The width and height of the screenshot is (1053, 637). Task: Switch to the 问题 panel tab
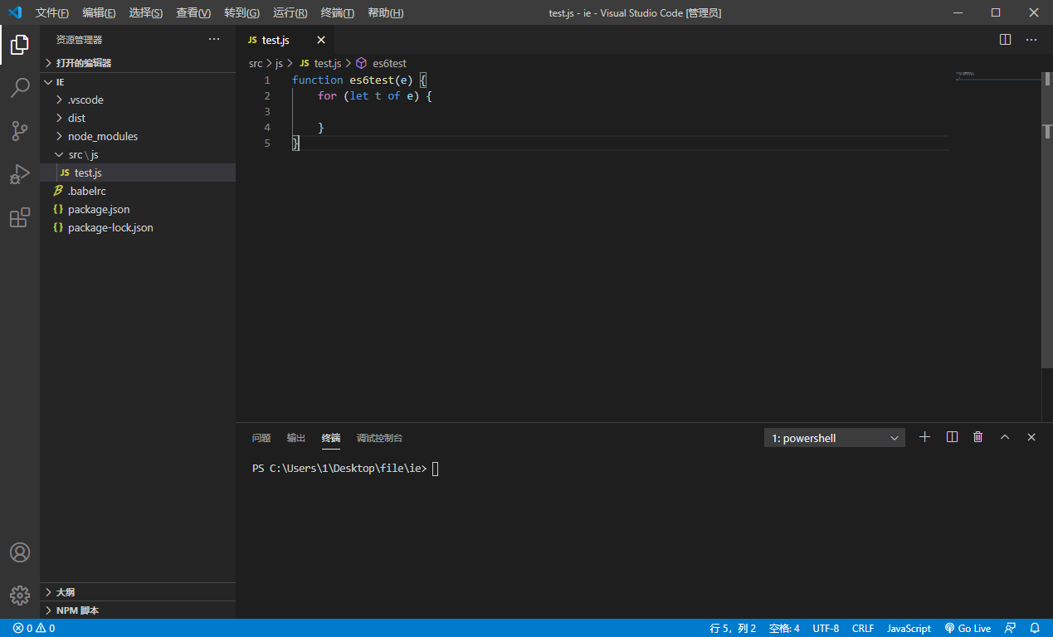[261, 438]
